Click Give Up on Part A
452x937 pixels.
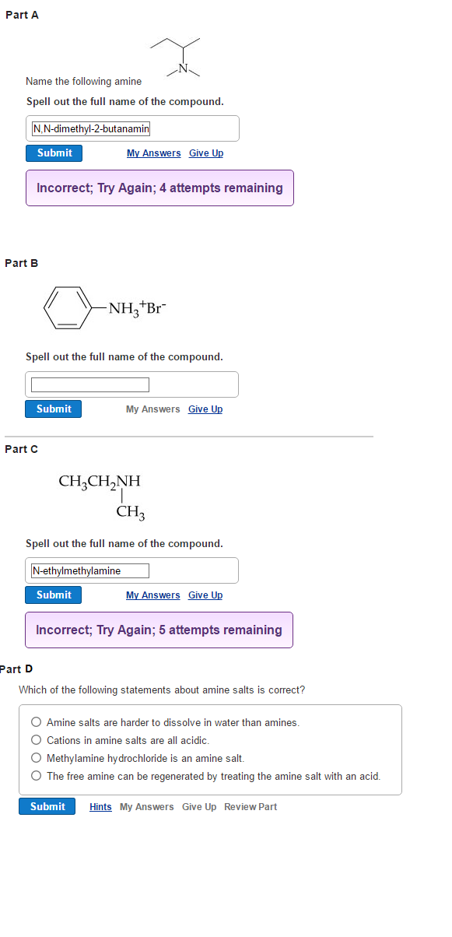click(x=205, y=153)
